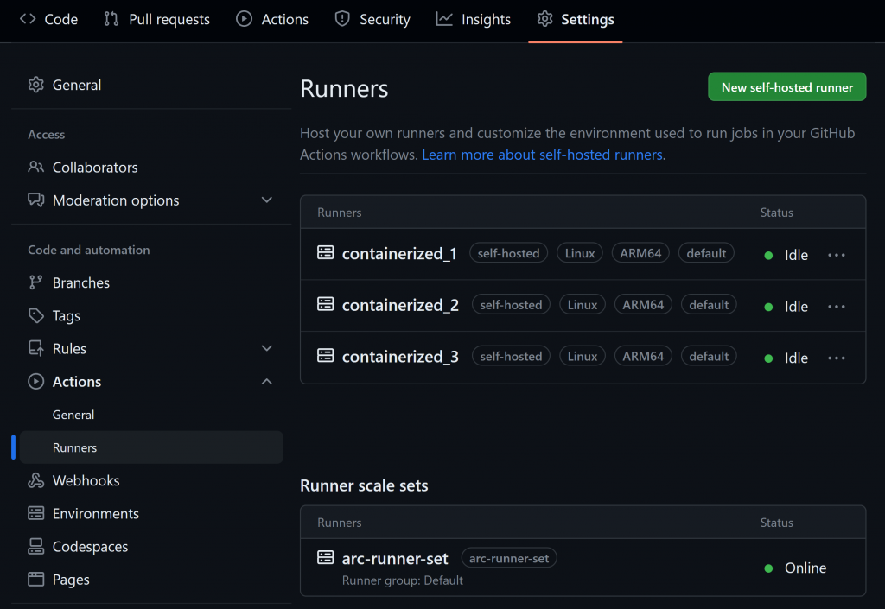Click the Moderation options comment icon

click(x=36, y=200)
